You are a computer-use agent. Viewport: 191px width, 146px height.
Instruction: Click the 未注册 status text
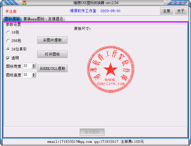click(x=11, y=11)
